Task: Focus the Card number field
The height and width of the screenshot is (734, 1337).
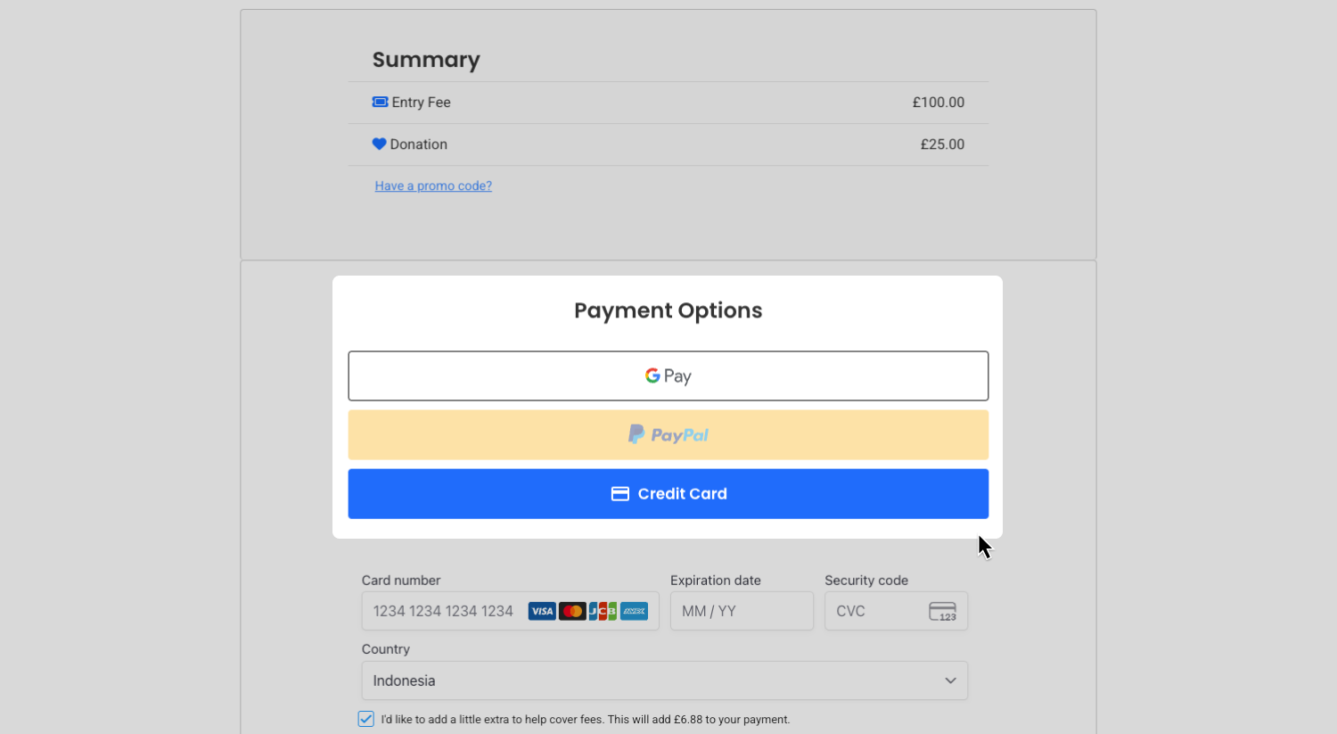Action: (x=443, y=611)
